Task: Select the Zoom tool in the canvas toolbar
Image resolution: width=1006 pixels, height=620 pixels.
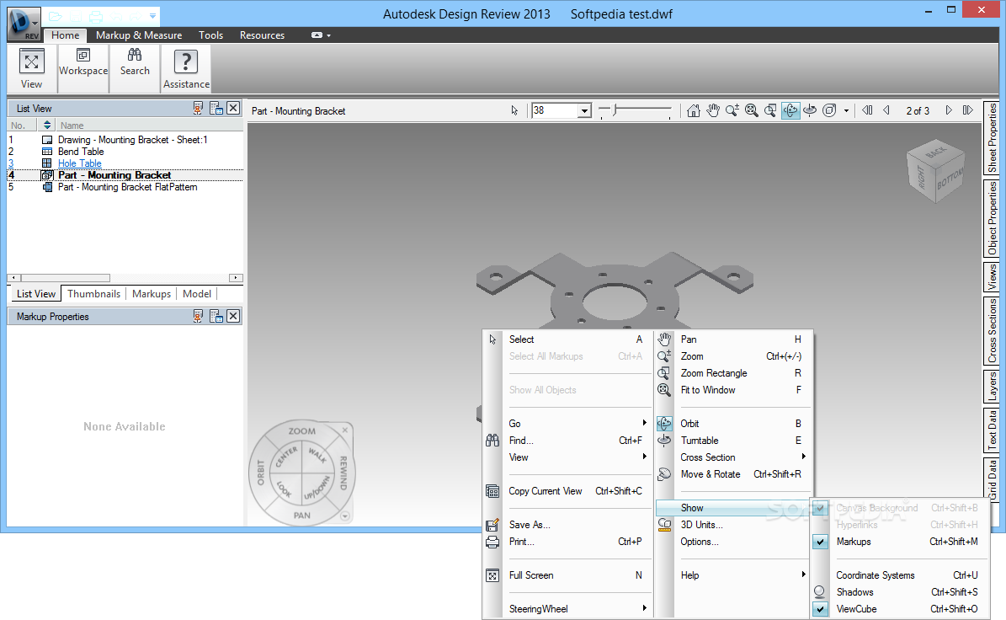Action: click(732, 110)
